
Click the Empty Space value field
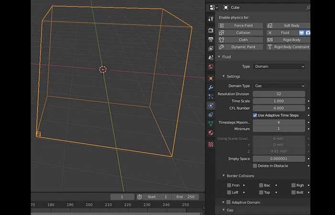click(279, 159)
